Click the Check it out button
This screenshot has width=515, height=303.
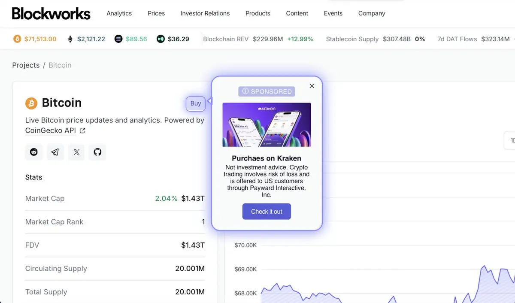click(267, 212)
